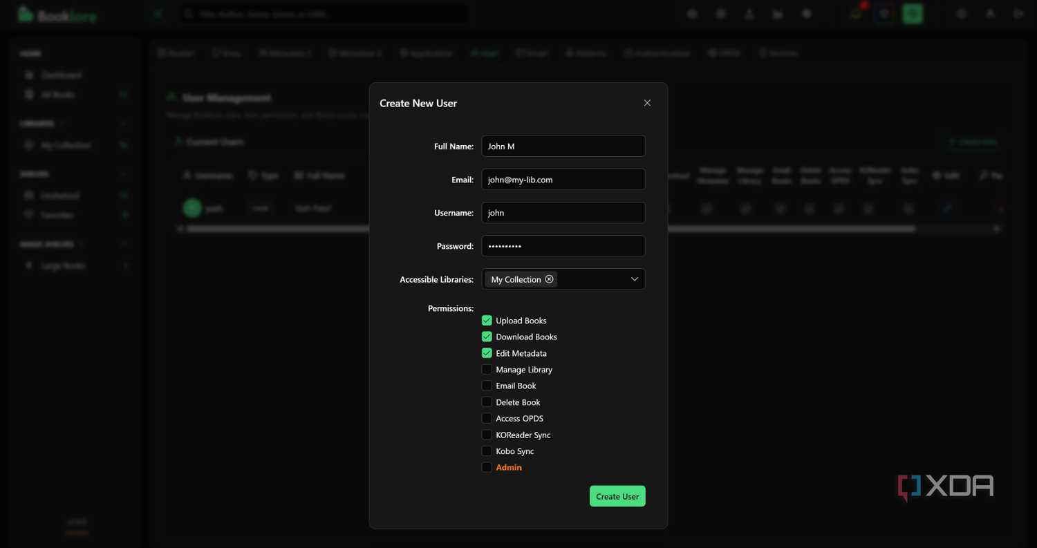Disable the Edit Metadata permission
The height and width of the screenshot is (548, 1037).
point(487,353)
